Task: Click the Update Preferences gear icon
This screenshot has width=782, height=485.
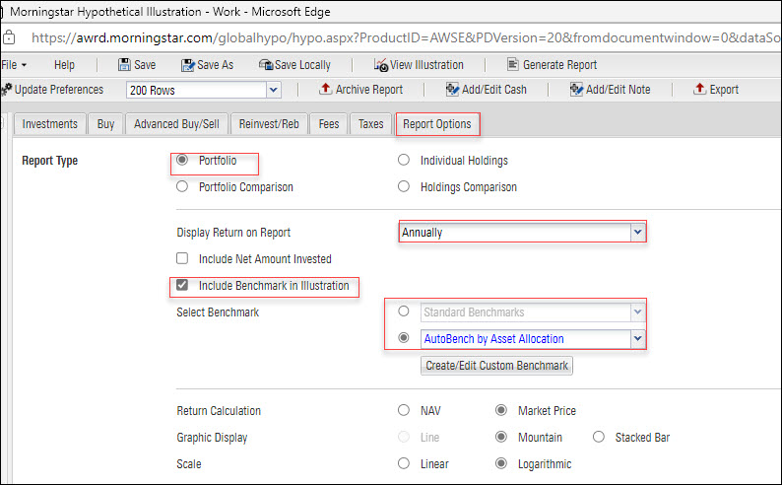Action: tap(7, 90)
